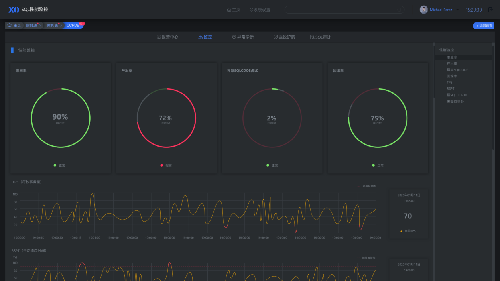Click 返回首页 back button
Image resolution: width=500 pixels, height=281 pixels.
(483, 26)
